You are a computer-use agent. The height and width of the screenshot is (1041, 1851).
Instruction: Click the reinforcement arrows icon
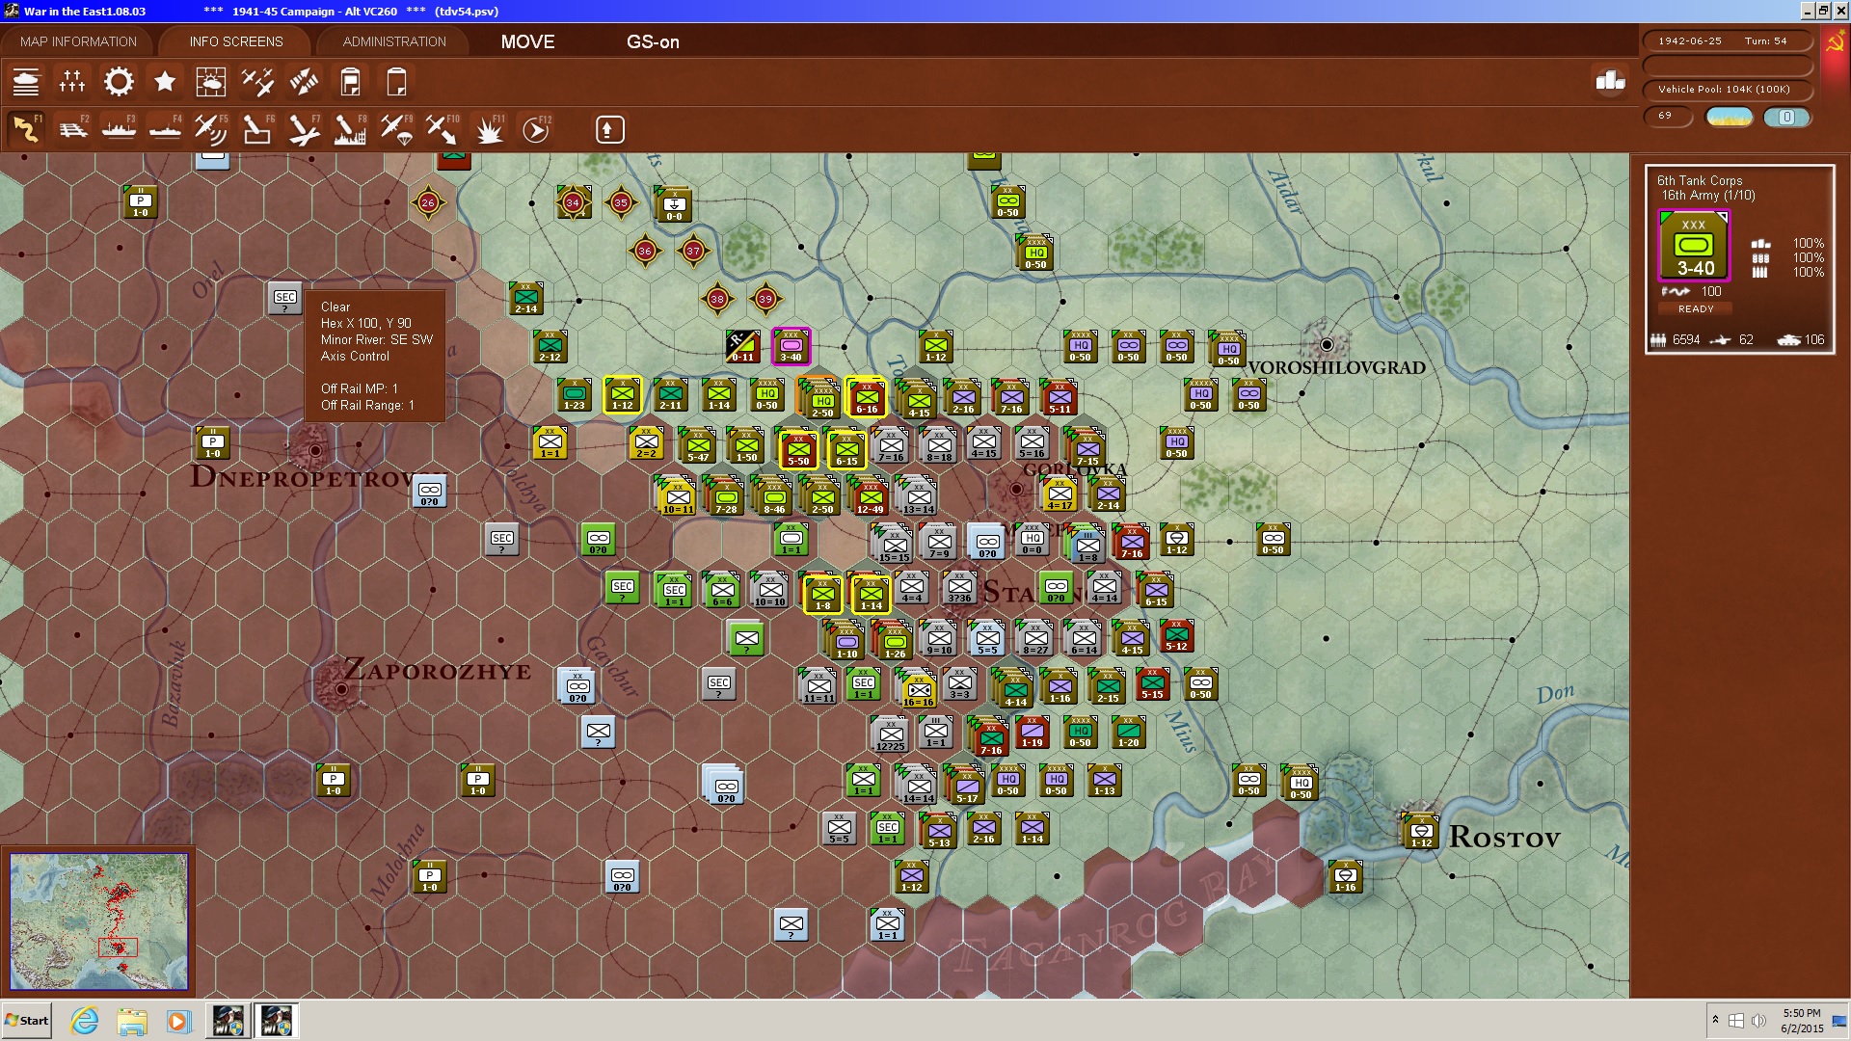pos(304,82)
